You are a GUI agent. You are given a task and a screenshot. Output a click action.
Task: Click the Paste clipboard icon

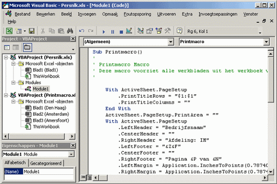point(61,31)
